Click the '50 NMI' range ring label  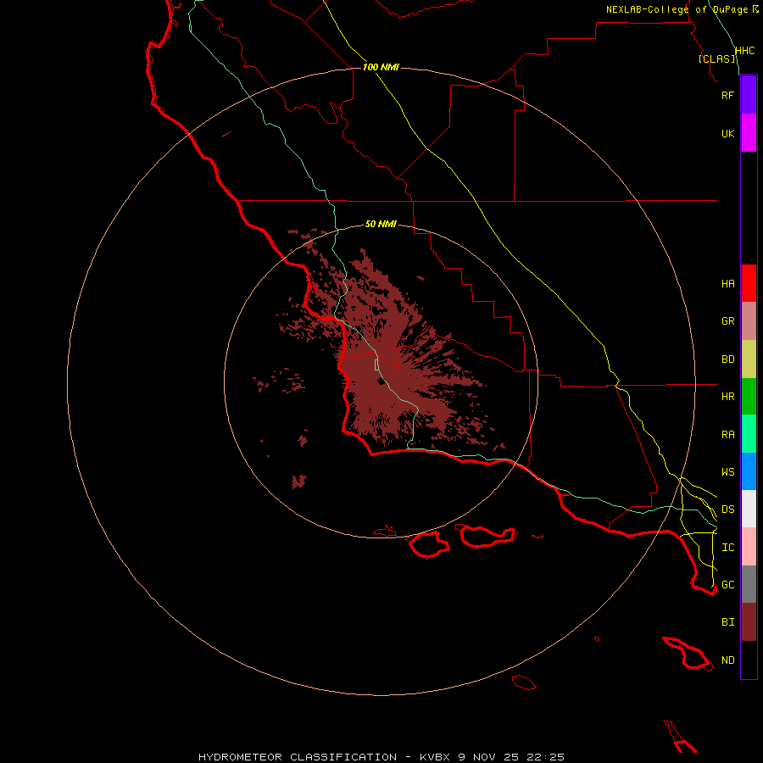pyautogui.click(x=381, y=224)
